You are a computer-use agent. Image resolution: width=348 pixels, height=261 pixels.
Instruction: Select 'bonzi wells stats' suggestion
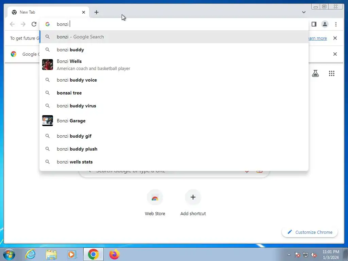coord(174,162)
